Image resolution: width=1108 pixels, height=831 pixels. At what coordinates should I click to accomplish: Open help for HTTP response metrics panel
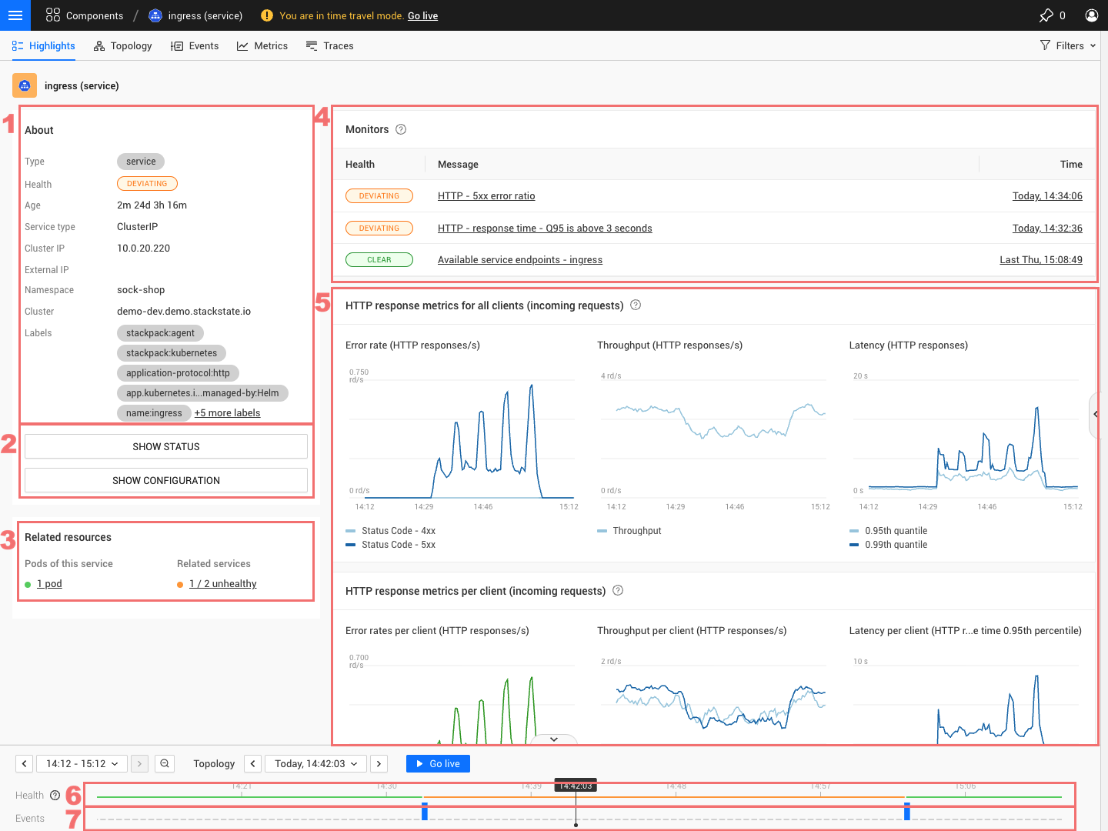tap(635, 305)
